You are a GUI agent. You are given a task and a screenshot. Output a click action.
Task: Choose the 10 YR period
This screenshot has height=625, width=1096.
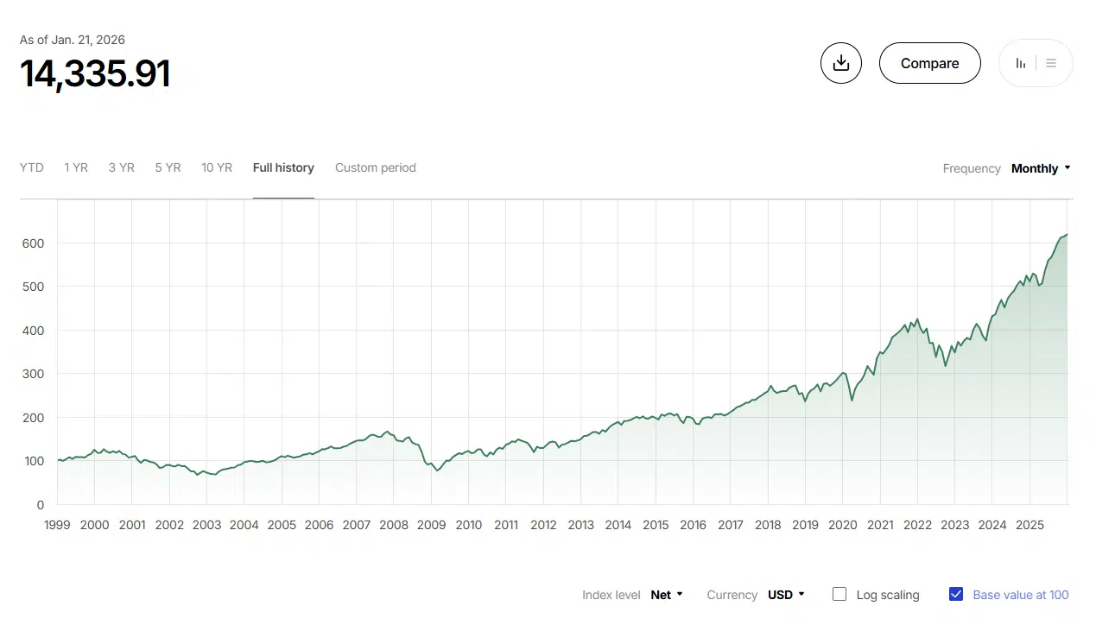[x=217, y=167]
